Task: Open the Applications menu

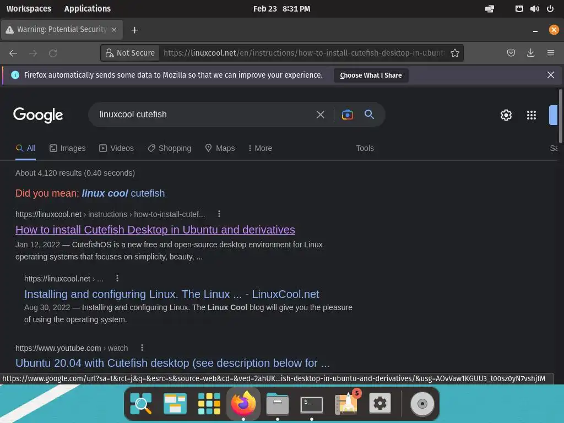Action: tap(88, 9)
